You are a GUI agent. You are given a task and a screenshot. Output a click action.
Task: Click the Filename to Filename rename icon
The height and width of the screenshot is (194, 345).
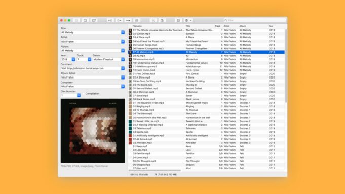click(x=128, y=20)
